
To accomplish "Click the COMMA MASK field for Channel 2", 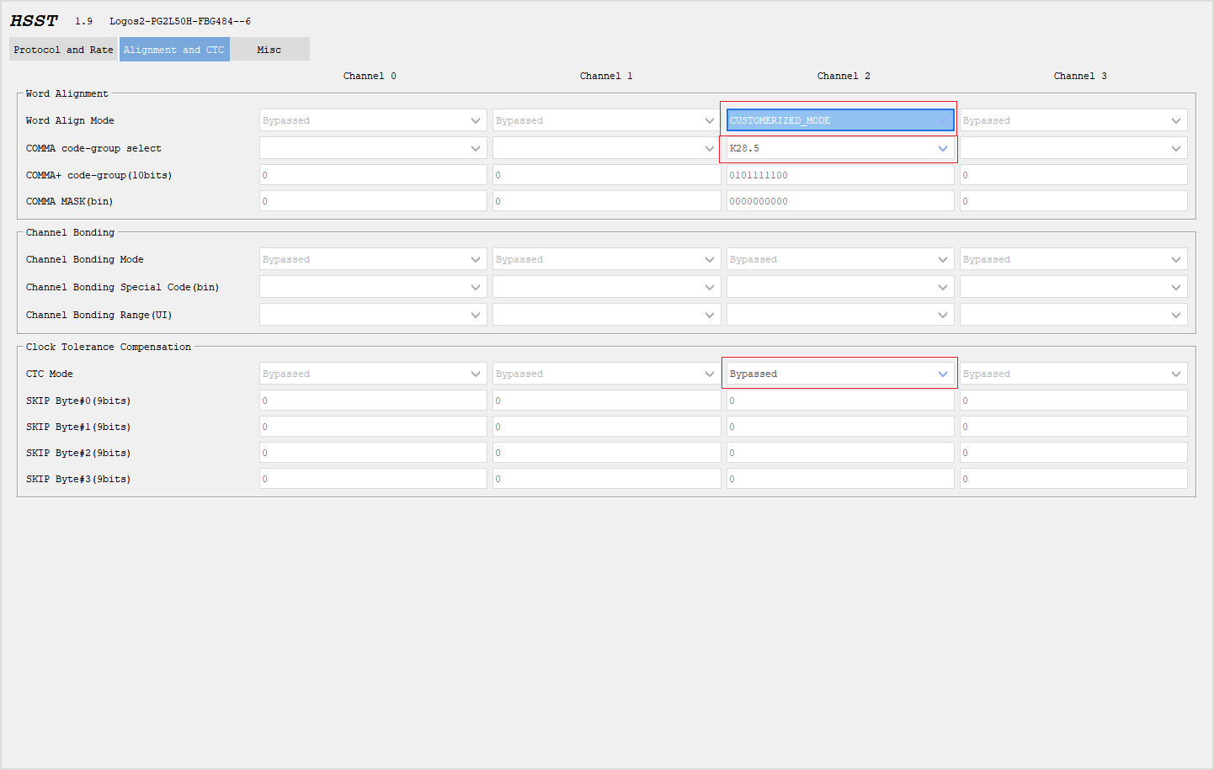I will (839, 200).
